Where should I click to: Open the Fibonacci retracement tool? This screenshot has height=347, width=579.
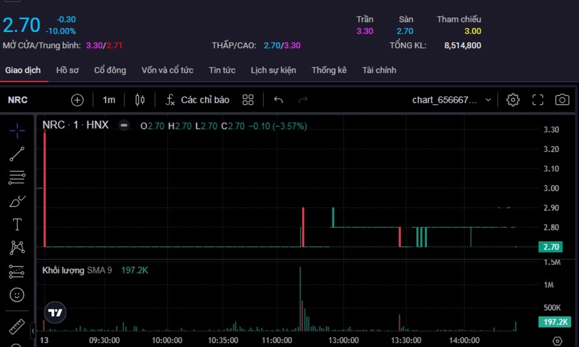click(17, 177)
